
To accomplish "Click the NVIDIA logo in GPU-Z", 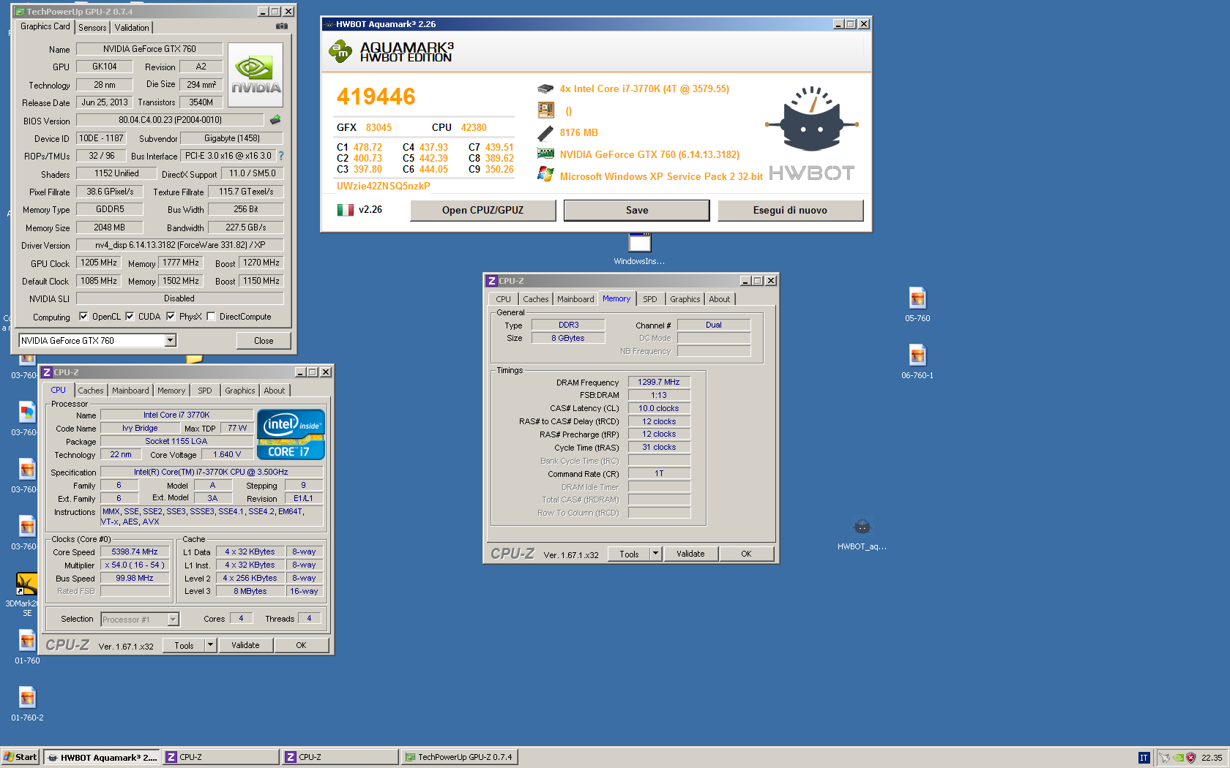I will pyautogui.click(x=256, y=75).
